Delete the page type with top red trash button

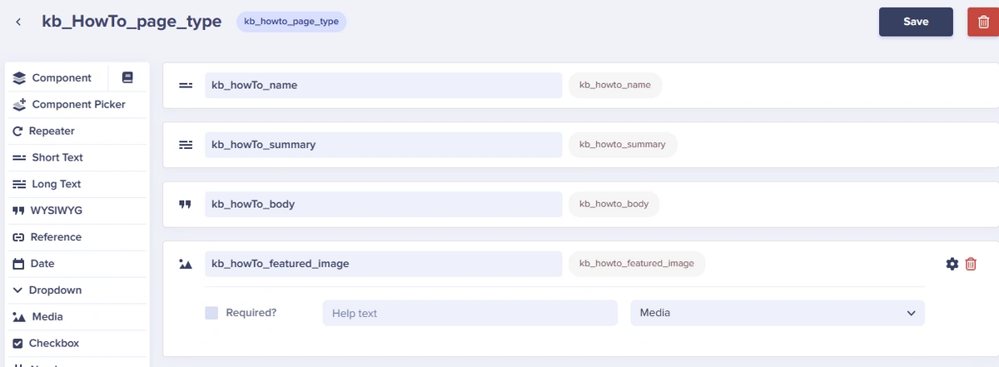pyautogui.click(x=983, y=22)
